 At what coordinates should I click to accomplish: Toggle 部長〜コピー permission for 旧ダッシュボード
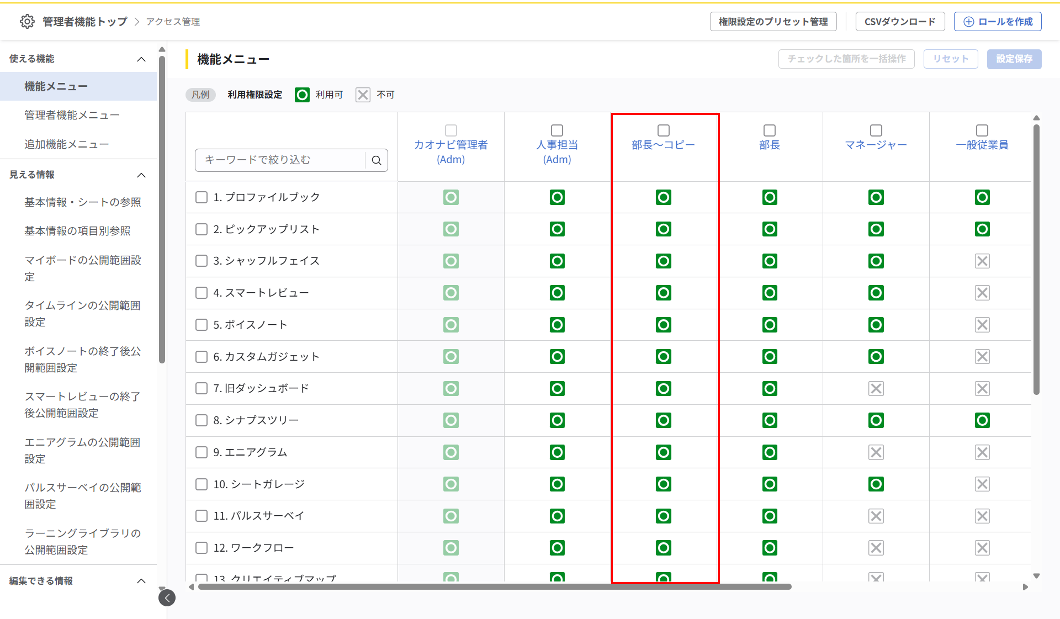tap(663, 389)
